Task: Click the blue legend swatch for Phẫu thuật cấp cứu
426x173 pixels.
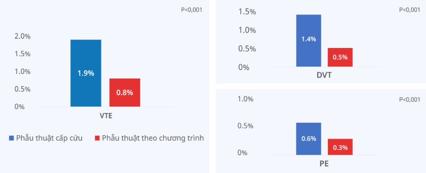Action: coord(11,138)
